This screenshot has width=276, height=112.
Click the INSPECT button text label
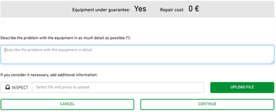pos(20,87)
